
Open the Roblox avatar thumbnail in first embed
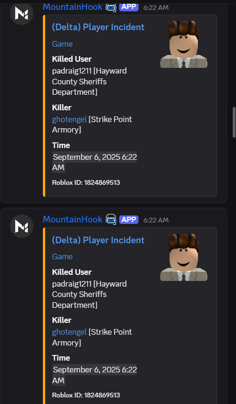tap(184, 44)
